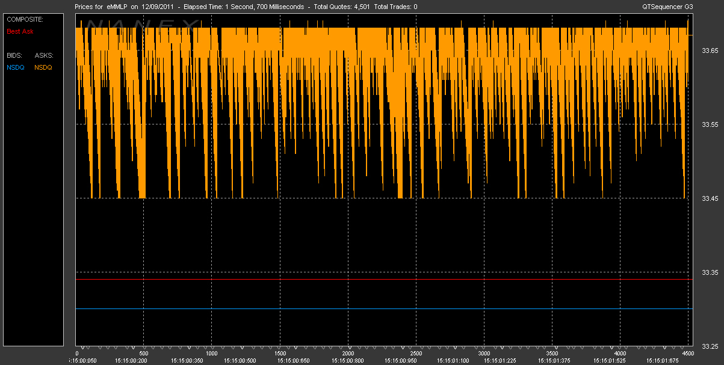Click the 2500 quote tick on the x-axis

(416, 354)
